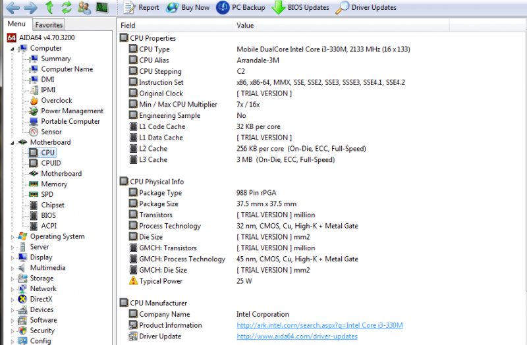Click the Back navigation arrow
This screenshot has width=527, height=345.
12,8
